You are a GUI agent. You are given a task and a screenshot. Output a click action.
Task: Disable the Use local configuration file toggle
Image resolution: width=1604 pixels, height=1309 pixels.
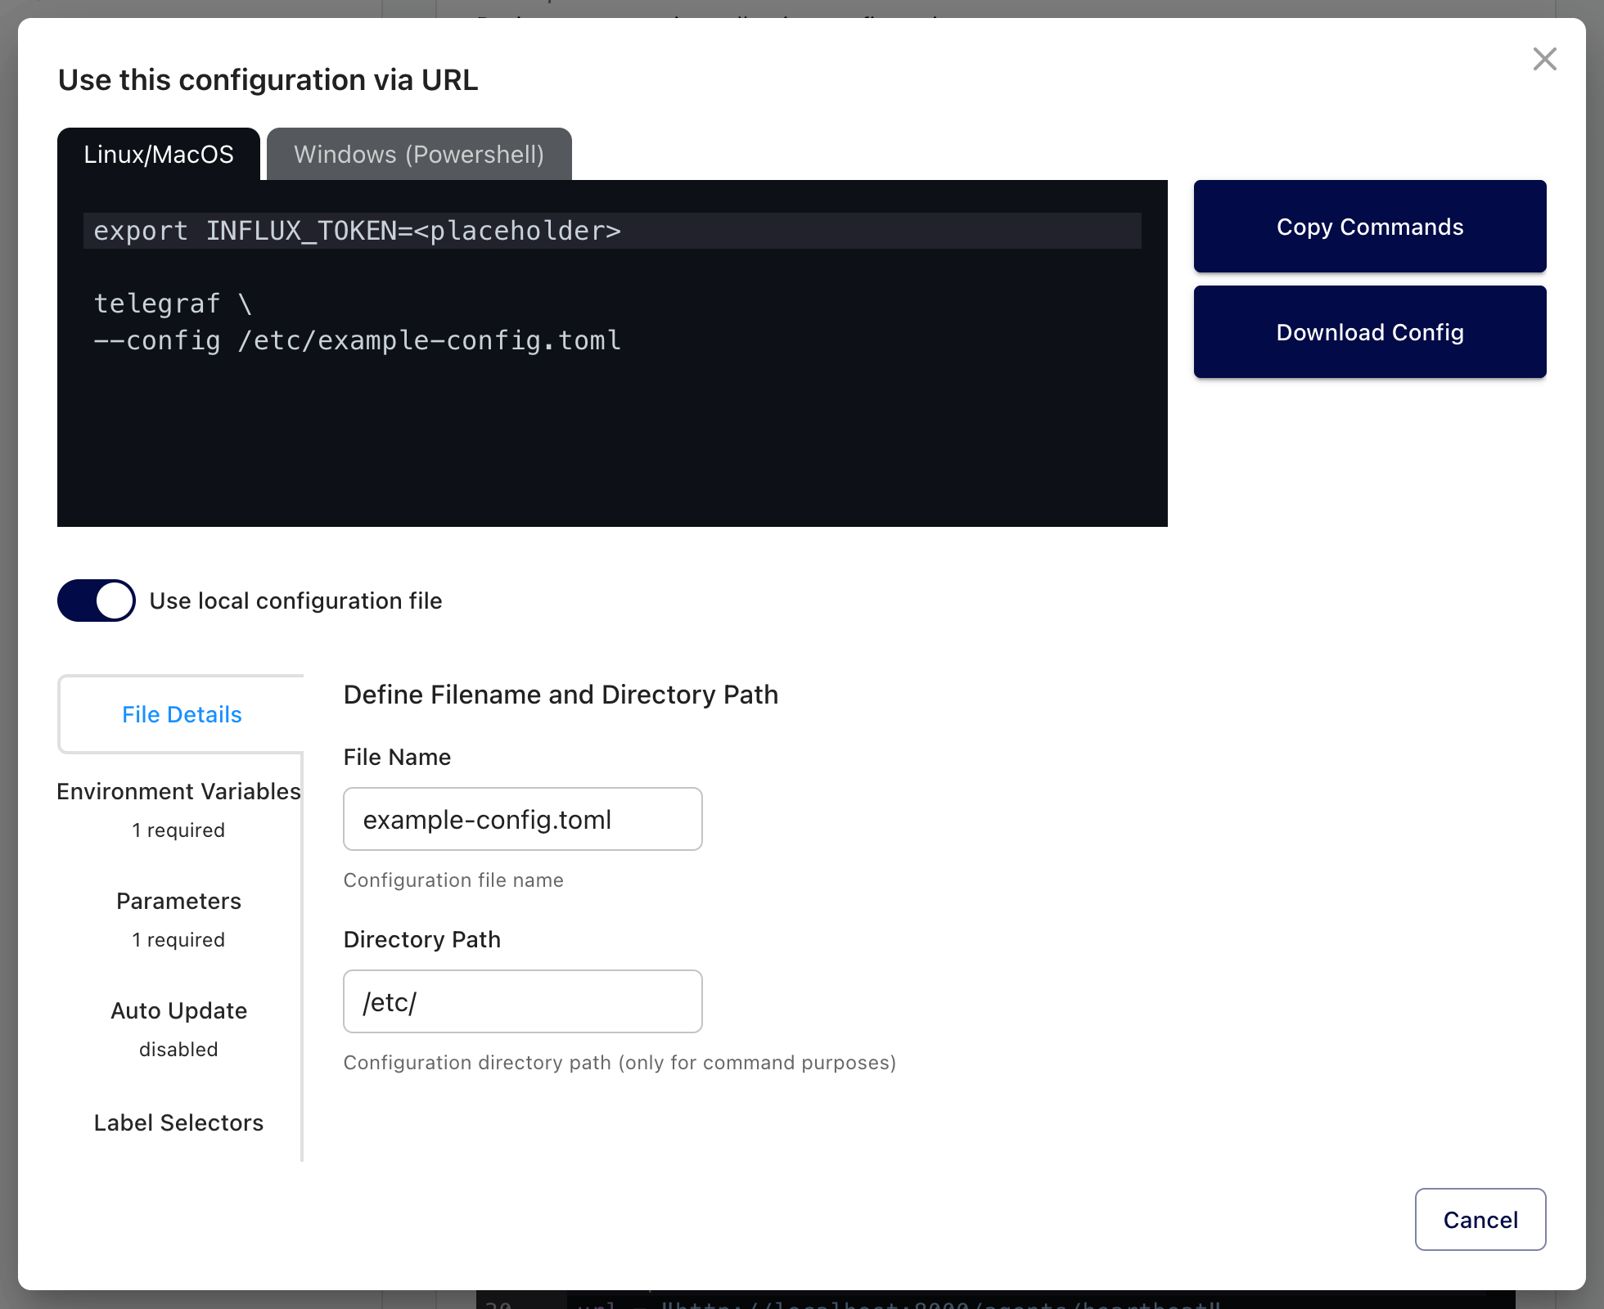coord(96,601)
